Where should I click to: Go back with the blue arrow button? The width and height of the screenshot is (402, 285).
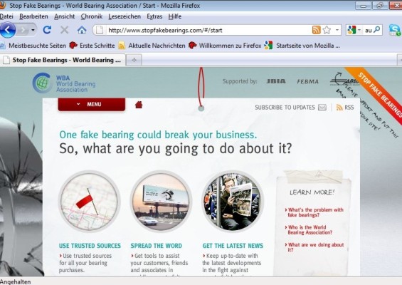coord(8,30)
